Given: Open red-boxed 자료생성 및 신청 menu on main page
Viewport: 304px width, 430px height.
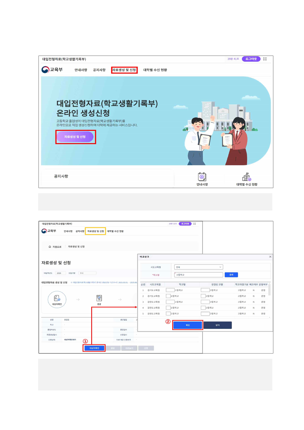Looking at the screenshot, I should click(124, 70).
